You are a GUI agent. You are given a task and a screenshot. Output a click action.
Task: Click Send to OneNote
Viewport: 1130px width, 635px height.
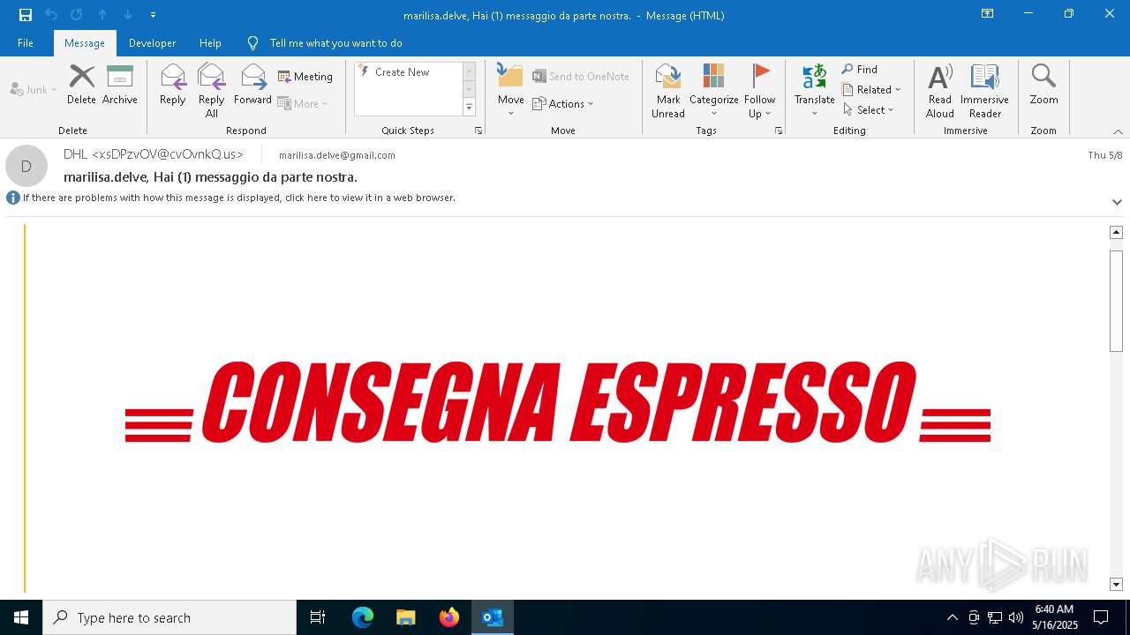point(581,77)
